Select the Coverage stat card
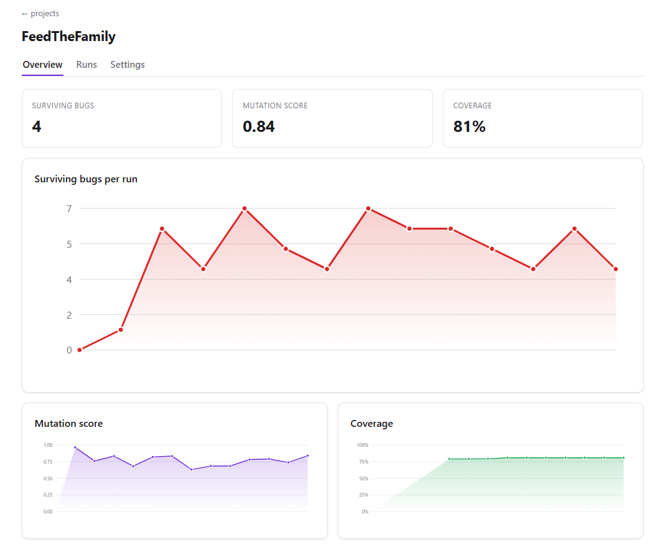 click(543, 118)
